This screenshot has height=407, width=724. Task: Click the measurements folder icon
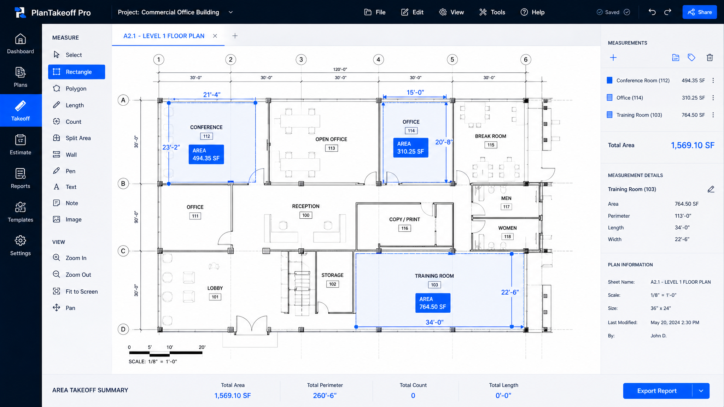pyautogui.click(x=676, y=58)
